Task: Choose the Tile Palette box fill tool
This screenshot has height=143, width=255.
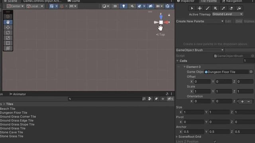Action: point(215,8)
